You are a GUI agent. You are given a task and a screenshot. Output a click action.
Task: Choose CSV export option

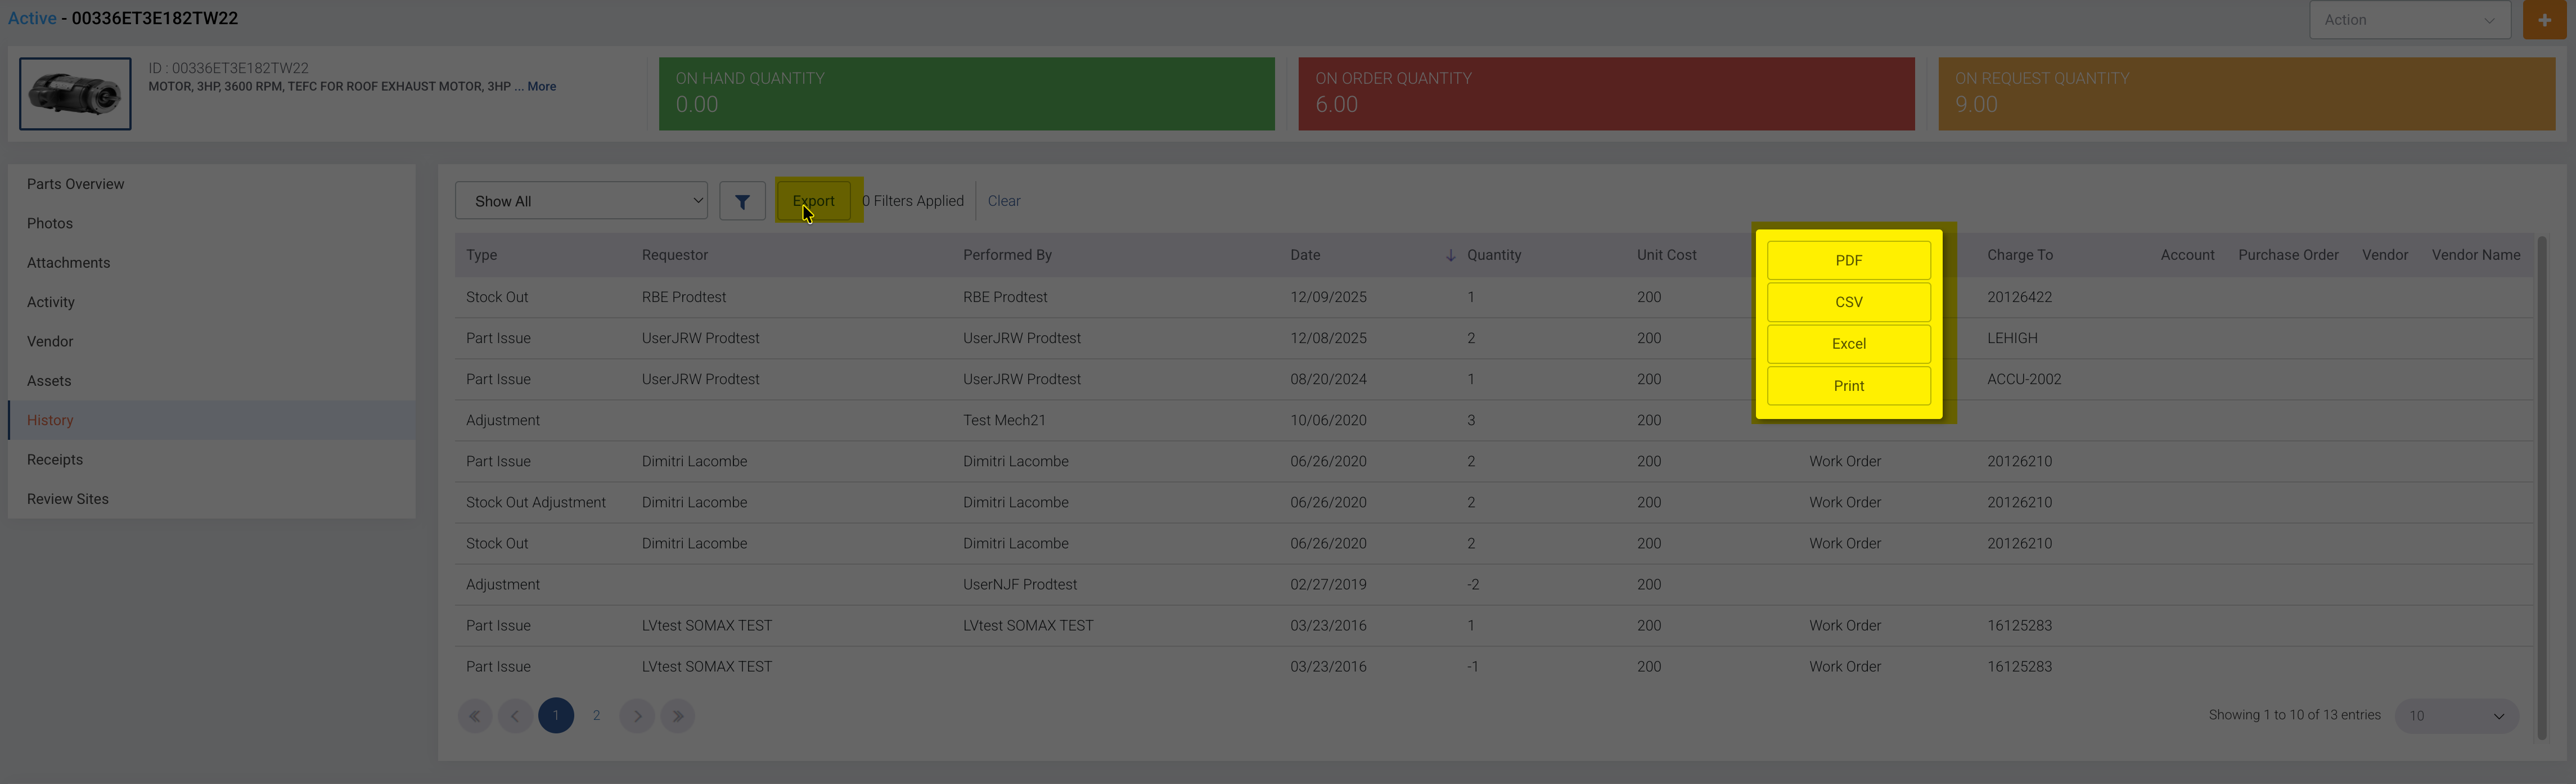(x=1848, y=302)
